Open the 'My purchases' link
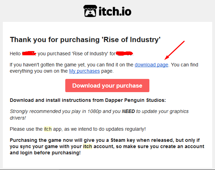This screenshot has width=215, height=170. point(84,71)
